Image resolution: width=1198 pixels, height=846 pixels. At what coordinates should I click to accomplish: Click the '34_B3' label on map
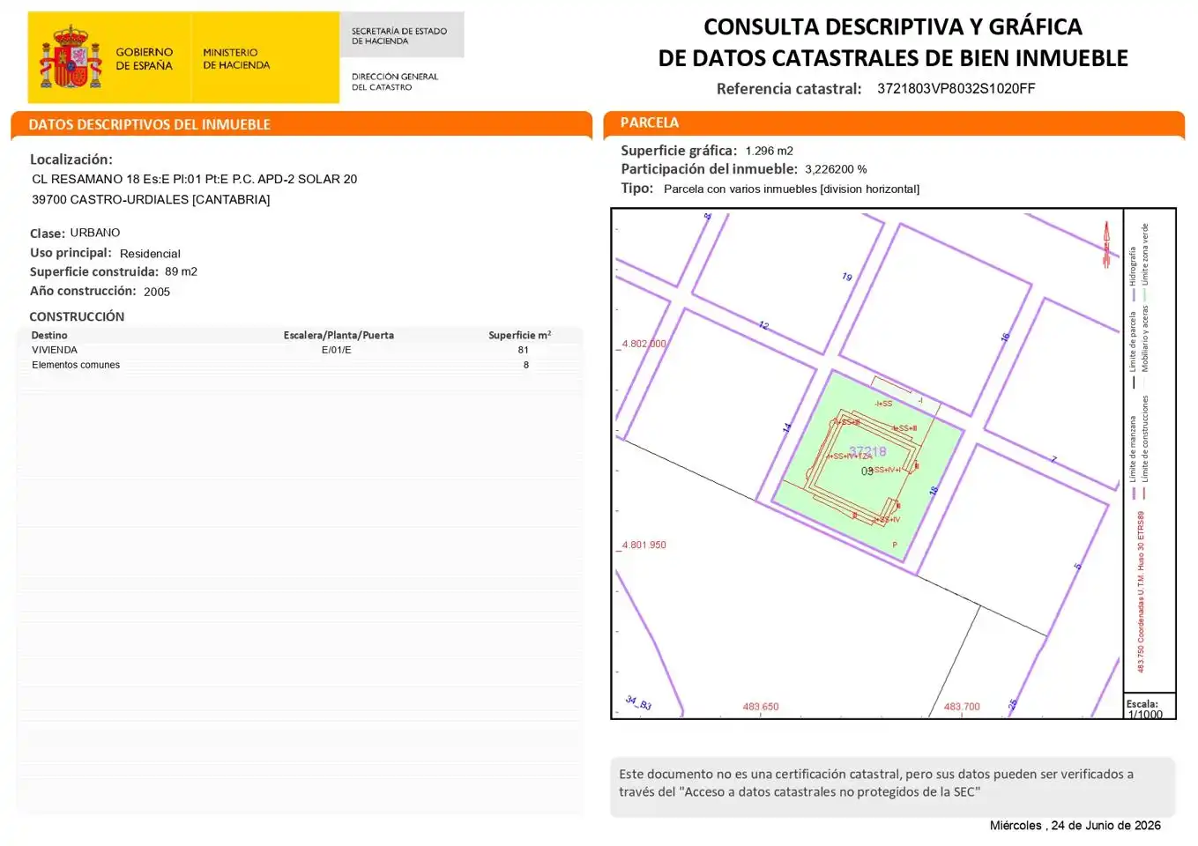(638, 703)
